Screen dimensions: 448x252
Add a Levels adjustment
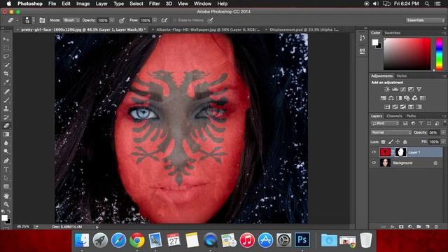[395, 89]
